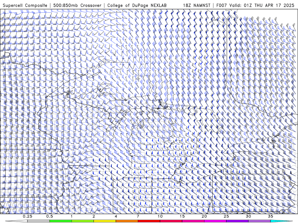Select the crimson 10–15 legend swatch
This screenshot has width=298, height=223.
pyautogui.click(x=171, y=221)
